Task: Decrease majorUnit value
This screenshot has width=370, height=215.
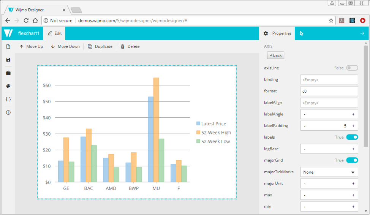Action: click(305, 183)
